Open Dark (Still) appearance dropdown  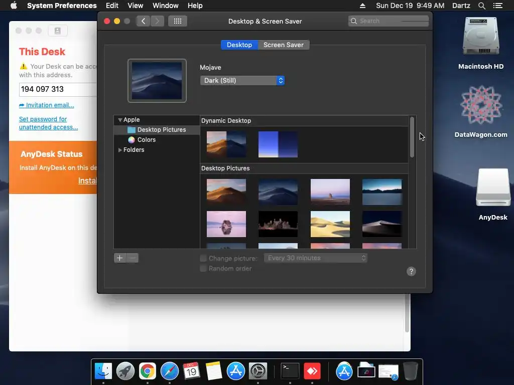(242, 81)
